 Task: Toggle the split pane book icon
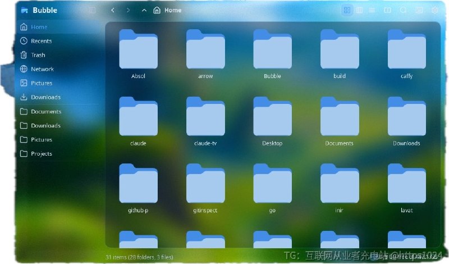click(x=387, y=10)
